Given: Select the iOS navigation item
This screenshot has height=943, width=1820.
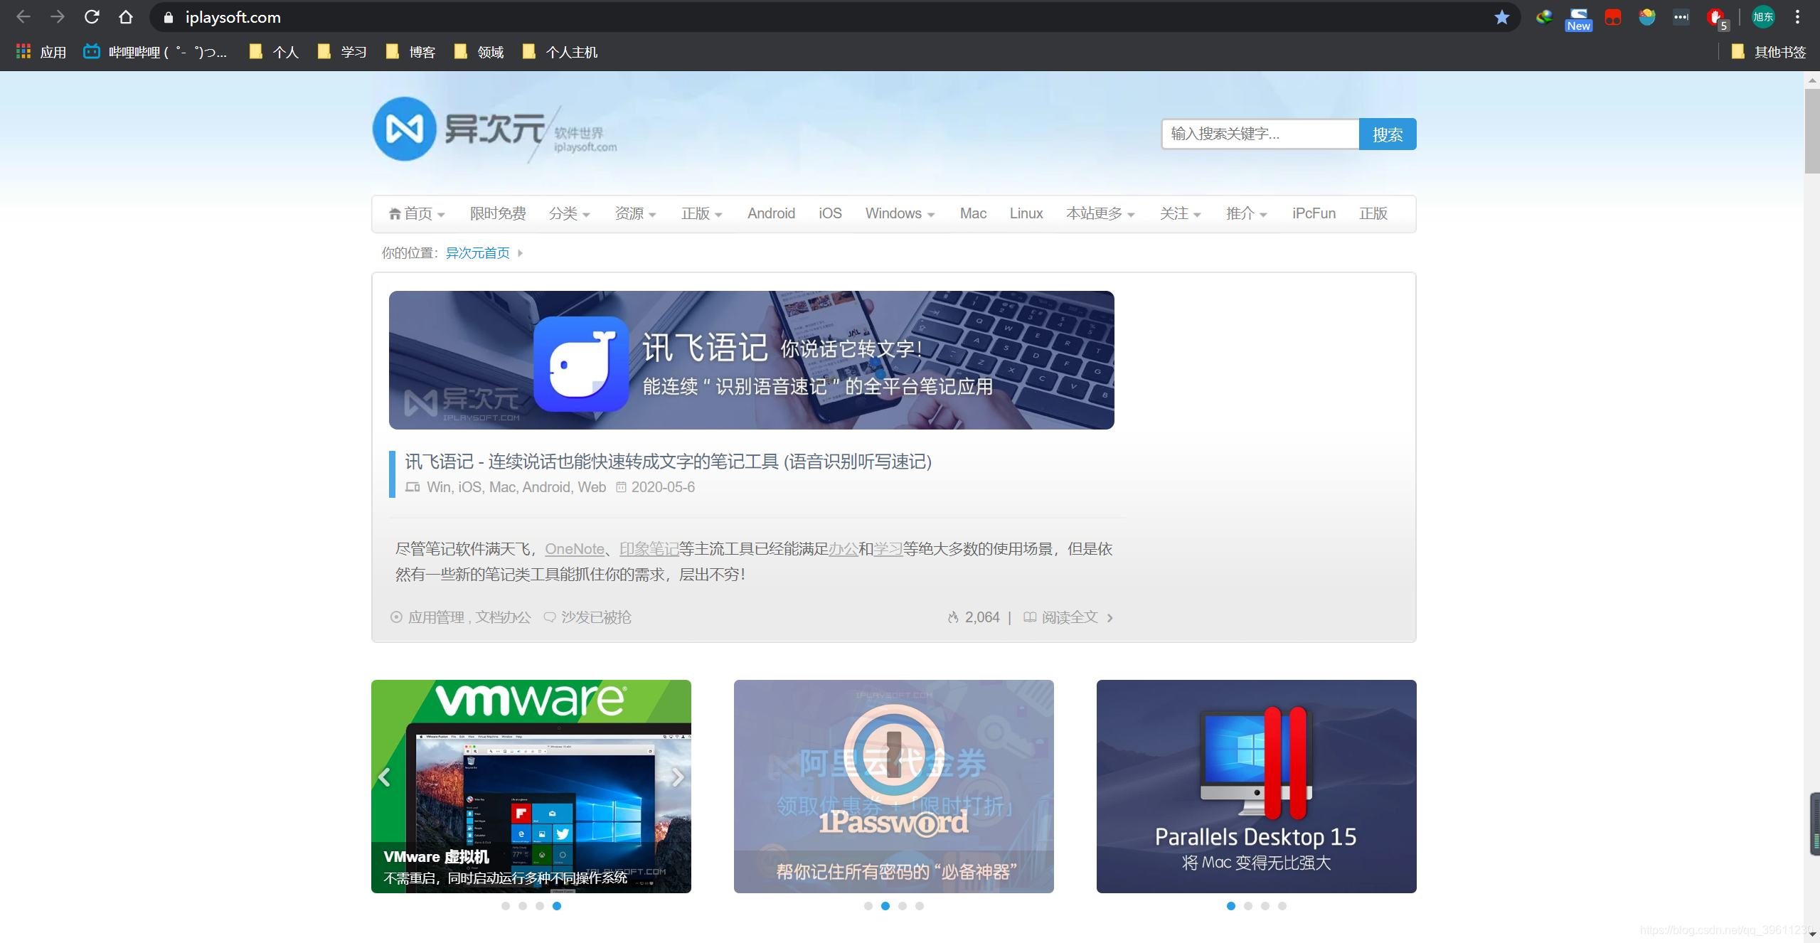Looking at the screenshot, I should pyautogui.click(x=829, y=213).
